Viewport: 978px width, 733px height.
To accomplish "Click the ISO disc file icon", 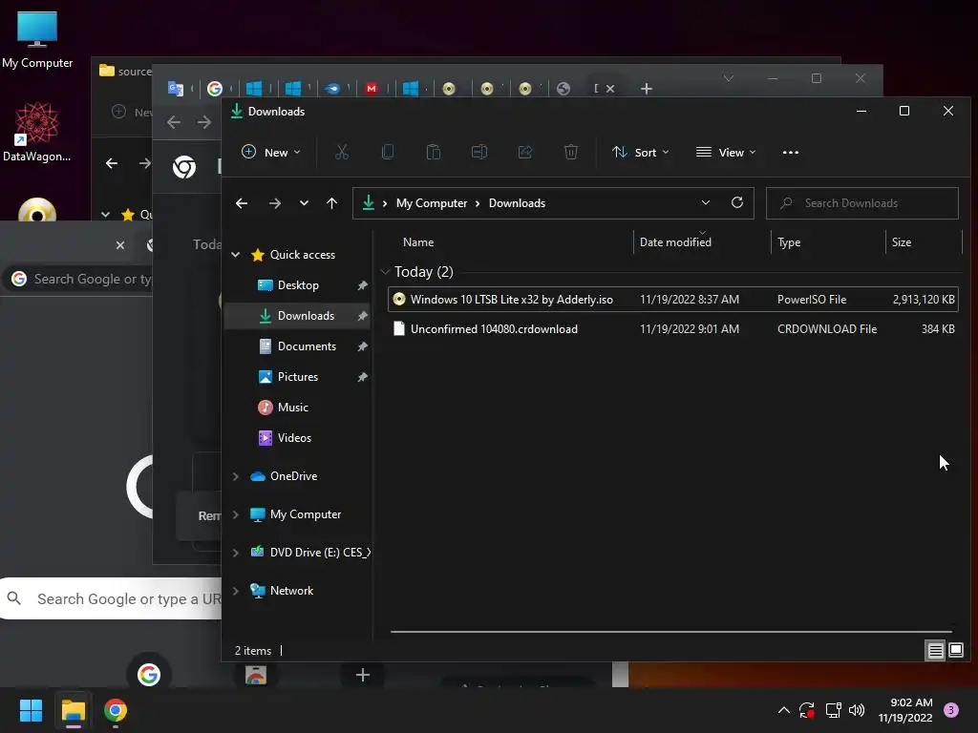I will [x=399, y=299].
